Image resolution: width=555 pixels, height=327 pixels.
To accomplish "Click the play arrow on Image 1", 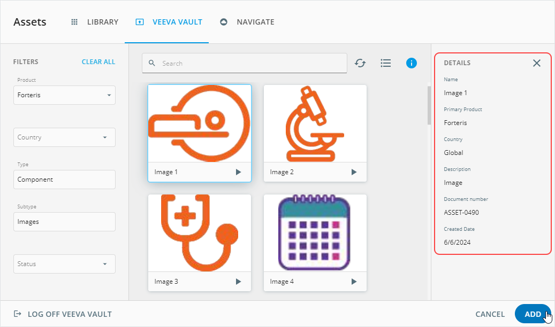I will (239, 172).
